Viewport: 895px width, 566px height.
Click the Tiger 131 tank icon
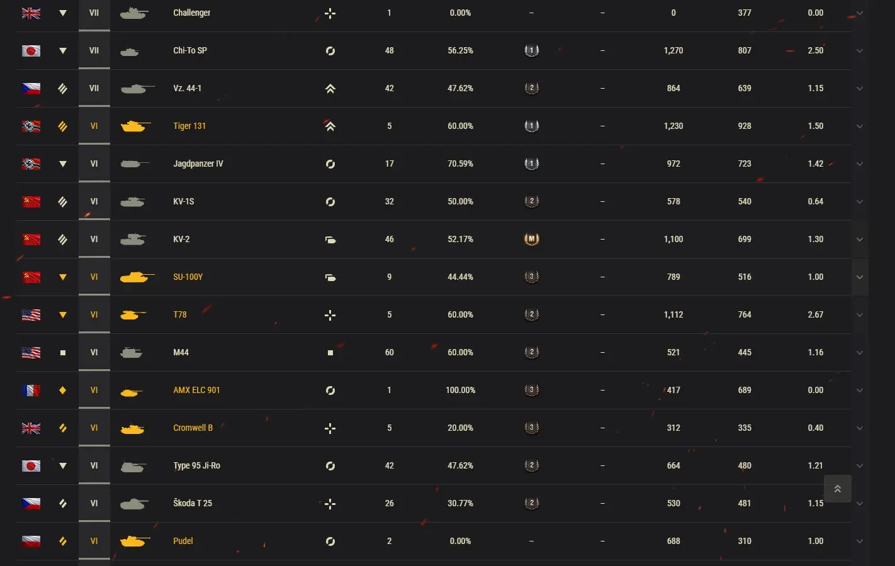tap(135, 126)
